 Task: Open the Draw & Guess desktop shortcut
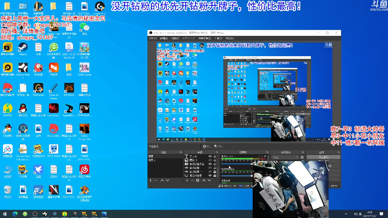[54, 91]
